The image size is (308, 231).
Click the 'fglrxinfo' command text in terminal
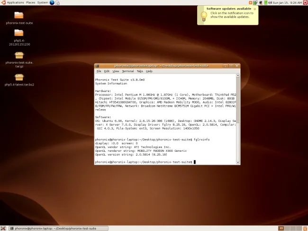[201, 139]
